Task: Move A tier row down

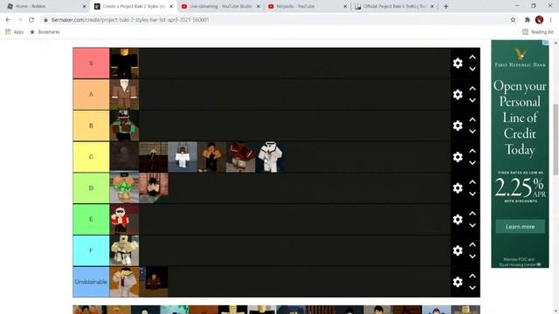Action: [473, 100]
